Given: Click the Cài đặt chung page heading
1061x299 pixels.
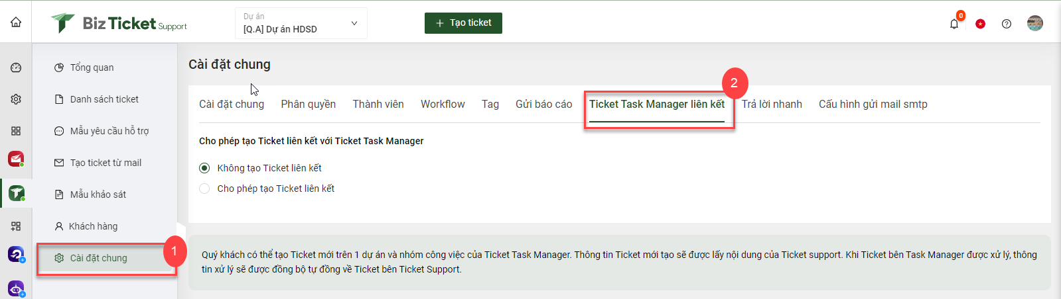Looking at the screenshot, I should coord(230,64).
